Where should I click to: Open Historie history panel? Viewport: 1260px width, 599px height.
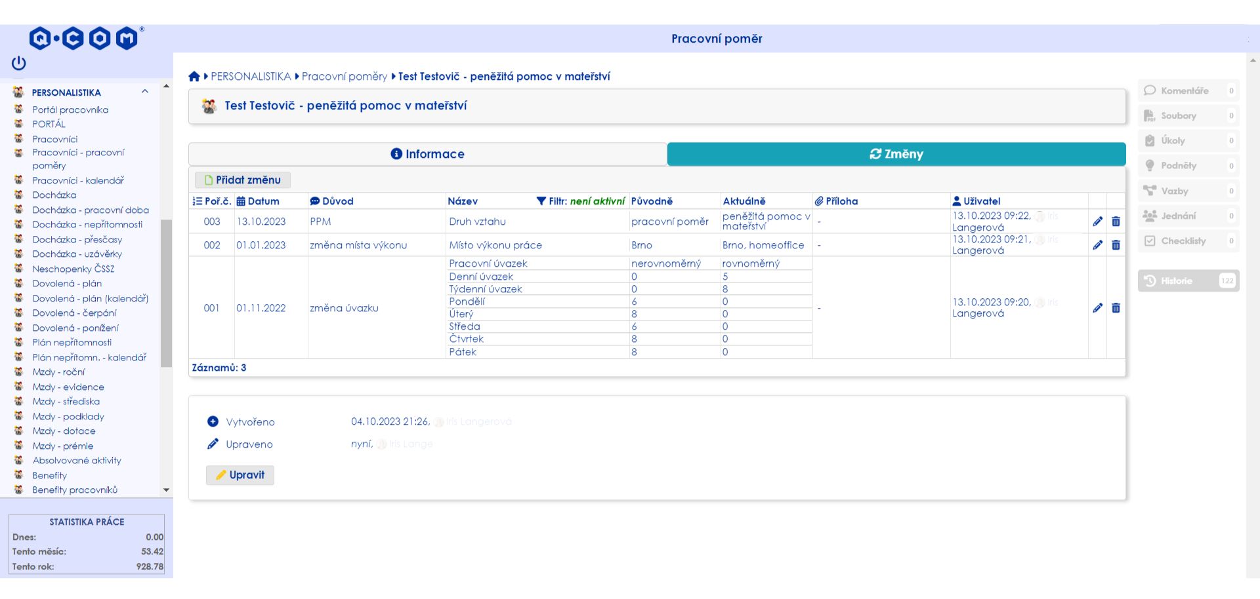point(1188,280)
